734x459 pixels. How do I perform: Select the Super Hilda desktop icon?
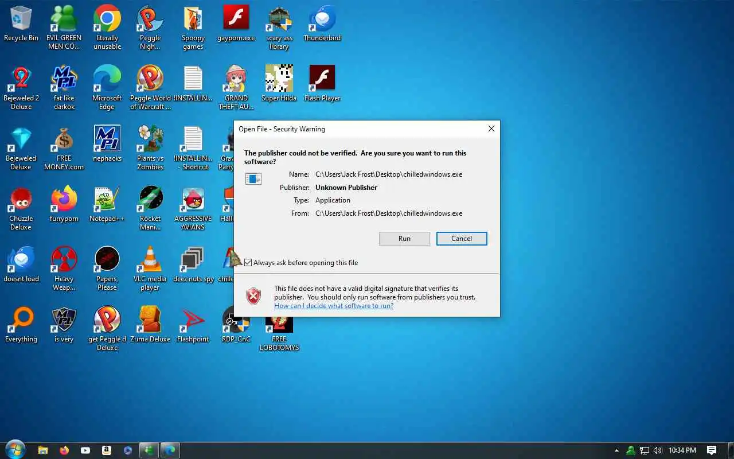(279, 84)
